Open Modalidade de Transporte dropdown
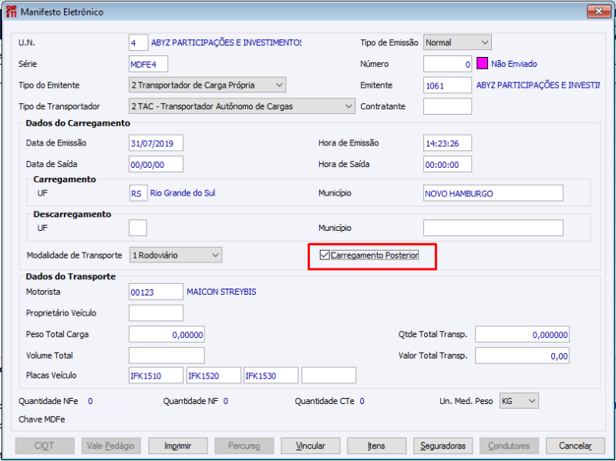616x461 pixels. [176, 256]
